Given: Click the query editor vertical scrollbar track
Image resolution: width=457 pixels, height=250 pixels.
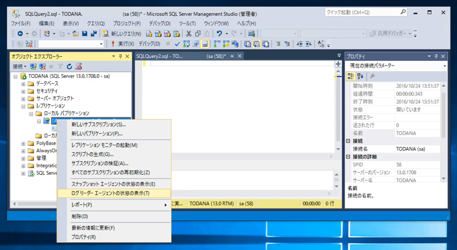Looking at the screenshot, I should pyautogui.click(x=338, y=111).
